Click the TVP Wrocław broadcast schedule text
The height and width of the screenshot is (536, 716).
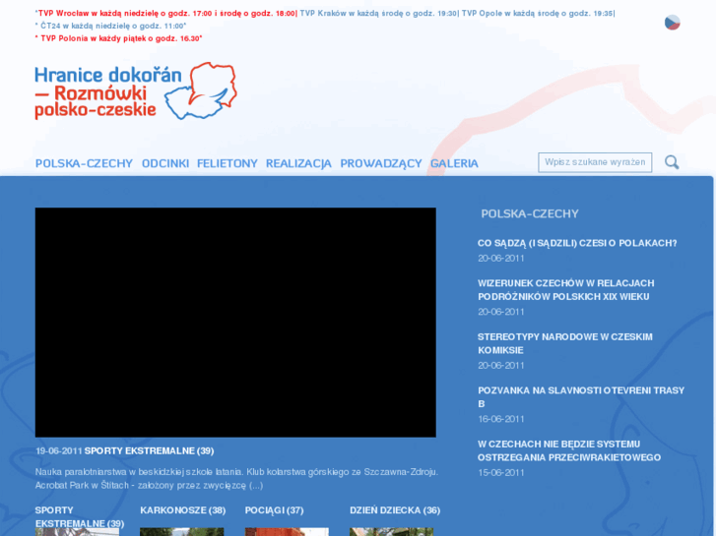(x=166, y=13)
